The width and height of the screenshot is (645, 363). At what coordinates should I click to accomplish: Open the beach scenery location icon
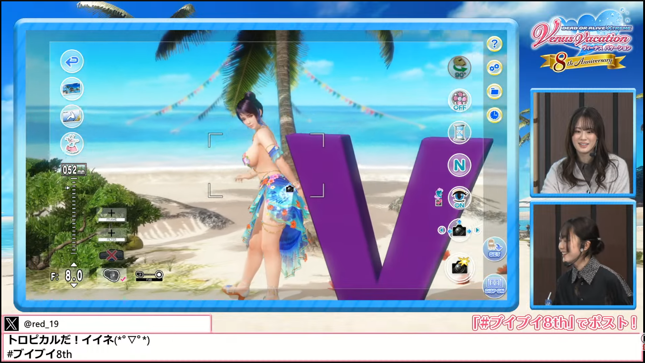point(72,89)
